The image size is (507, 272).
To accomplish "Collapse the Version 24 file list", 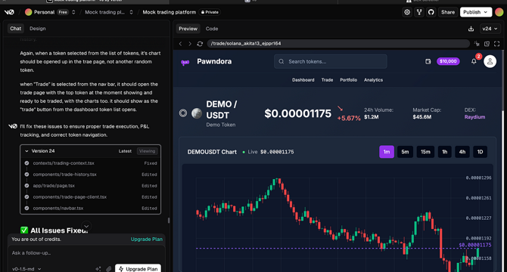I will (26, 151).
